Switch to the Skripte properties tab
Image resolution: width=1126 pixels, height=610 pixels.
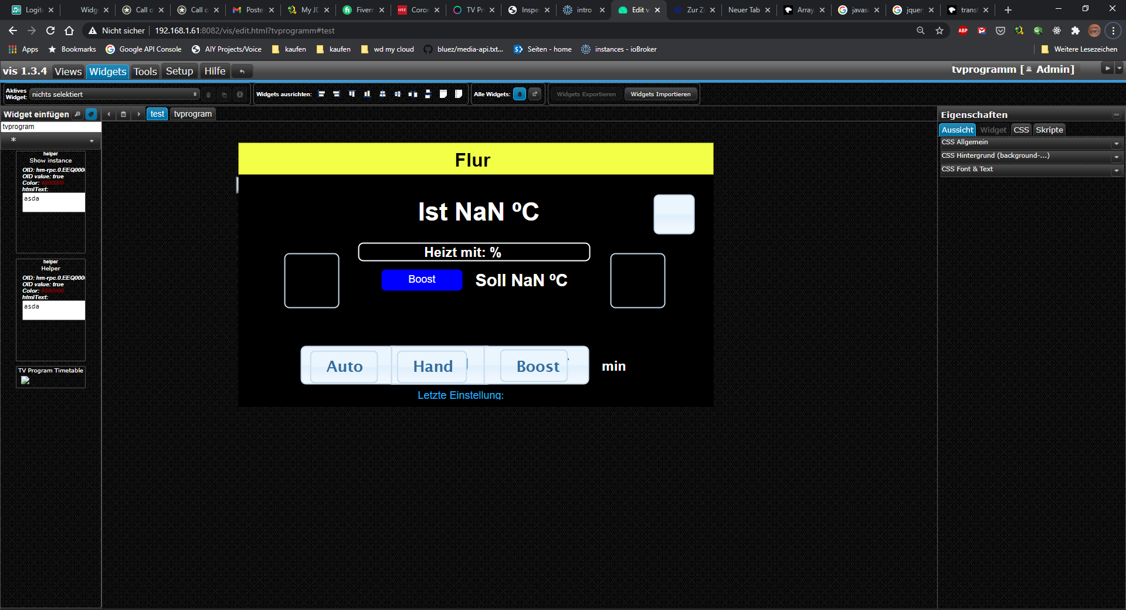click(x=1049, y=130)
